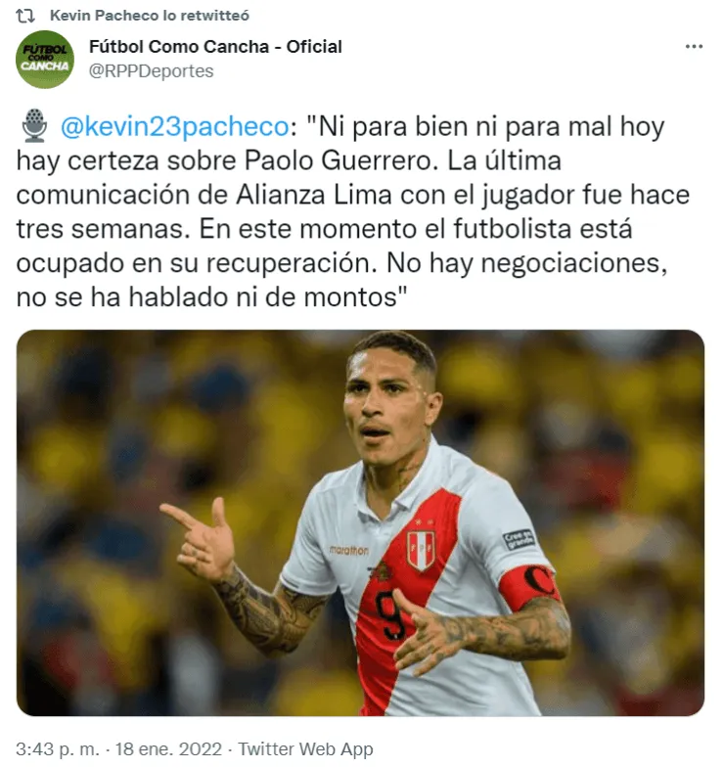Click the '18 ene. 2022' date
The height and width of the screenshot is (768, 724).
coord(168,748)
